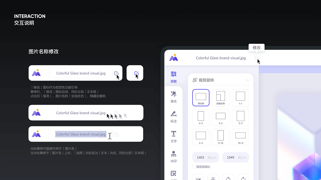Click the width field showing 1403
The height and width of the screenshot is (180, 321).
pos(206,157)
